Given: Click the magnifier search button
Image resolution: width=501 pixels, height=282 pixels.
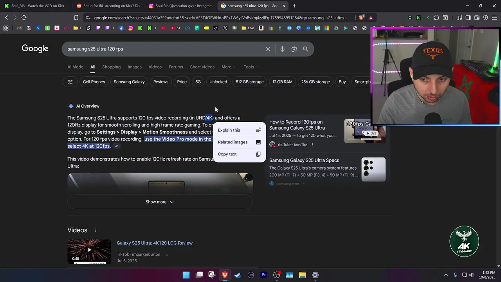Looking at the screenshot, I should (306, 49).
